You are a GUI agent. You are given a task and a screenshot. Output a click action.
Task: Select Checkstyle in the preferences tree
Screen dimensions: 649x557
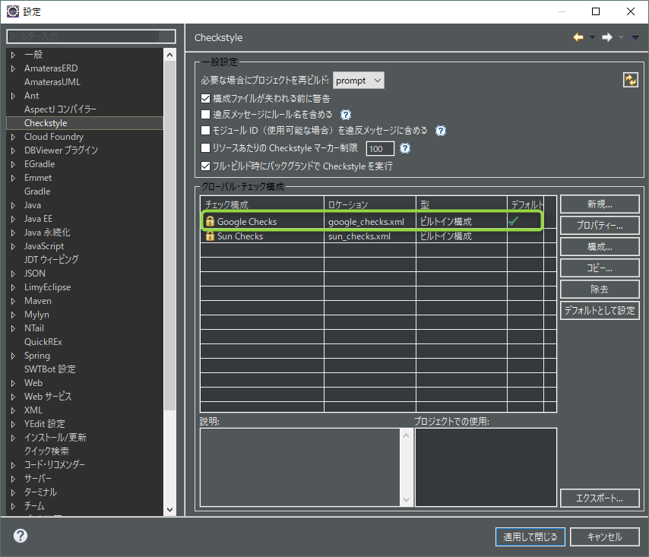click(46, 123)
